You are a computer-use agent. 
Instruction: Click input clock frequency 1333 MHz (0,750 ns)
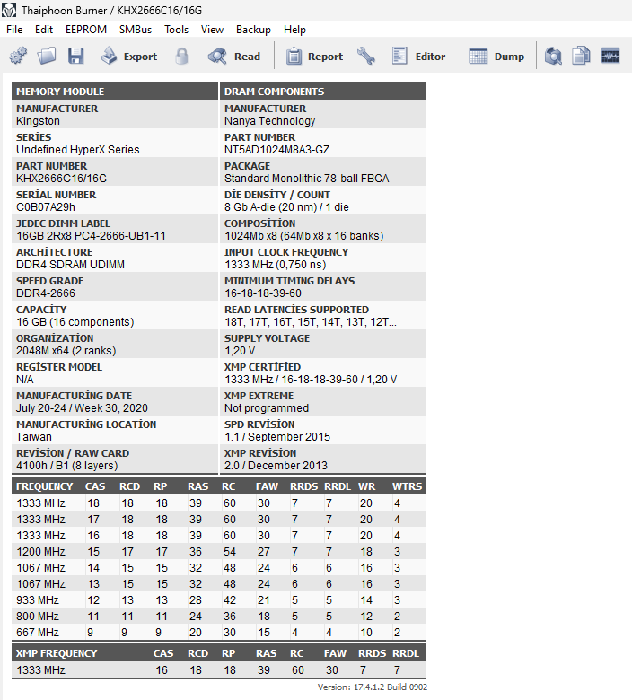click(275, 265)
